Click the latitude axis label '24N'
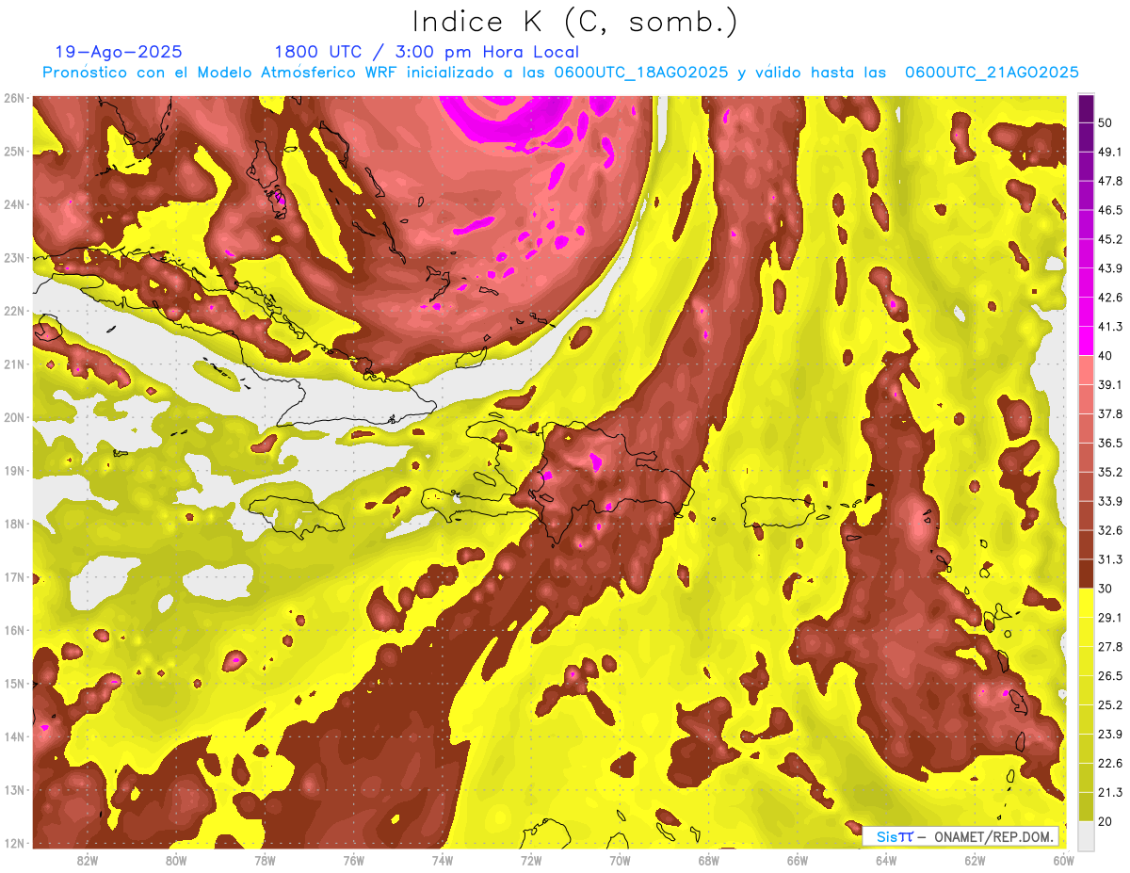The height and width of the screenshot is (873, 1130). (x=14, y=204)
